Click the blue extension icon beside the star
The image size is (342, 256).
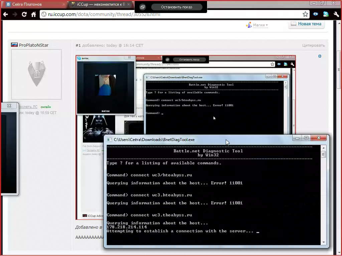(x=316, y=14)
